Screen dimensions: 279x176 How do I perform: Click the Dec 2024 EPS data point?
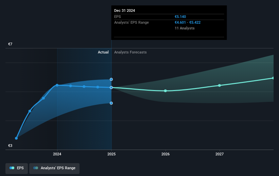pos(111,88)
